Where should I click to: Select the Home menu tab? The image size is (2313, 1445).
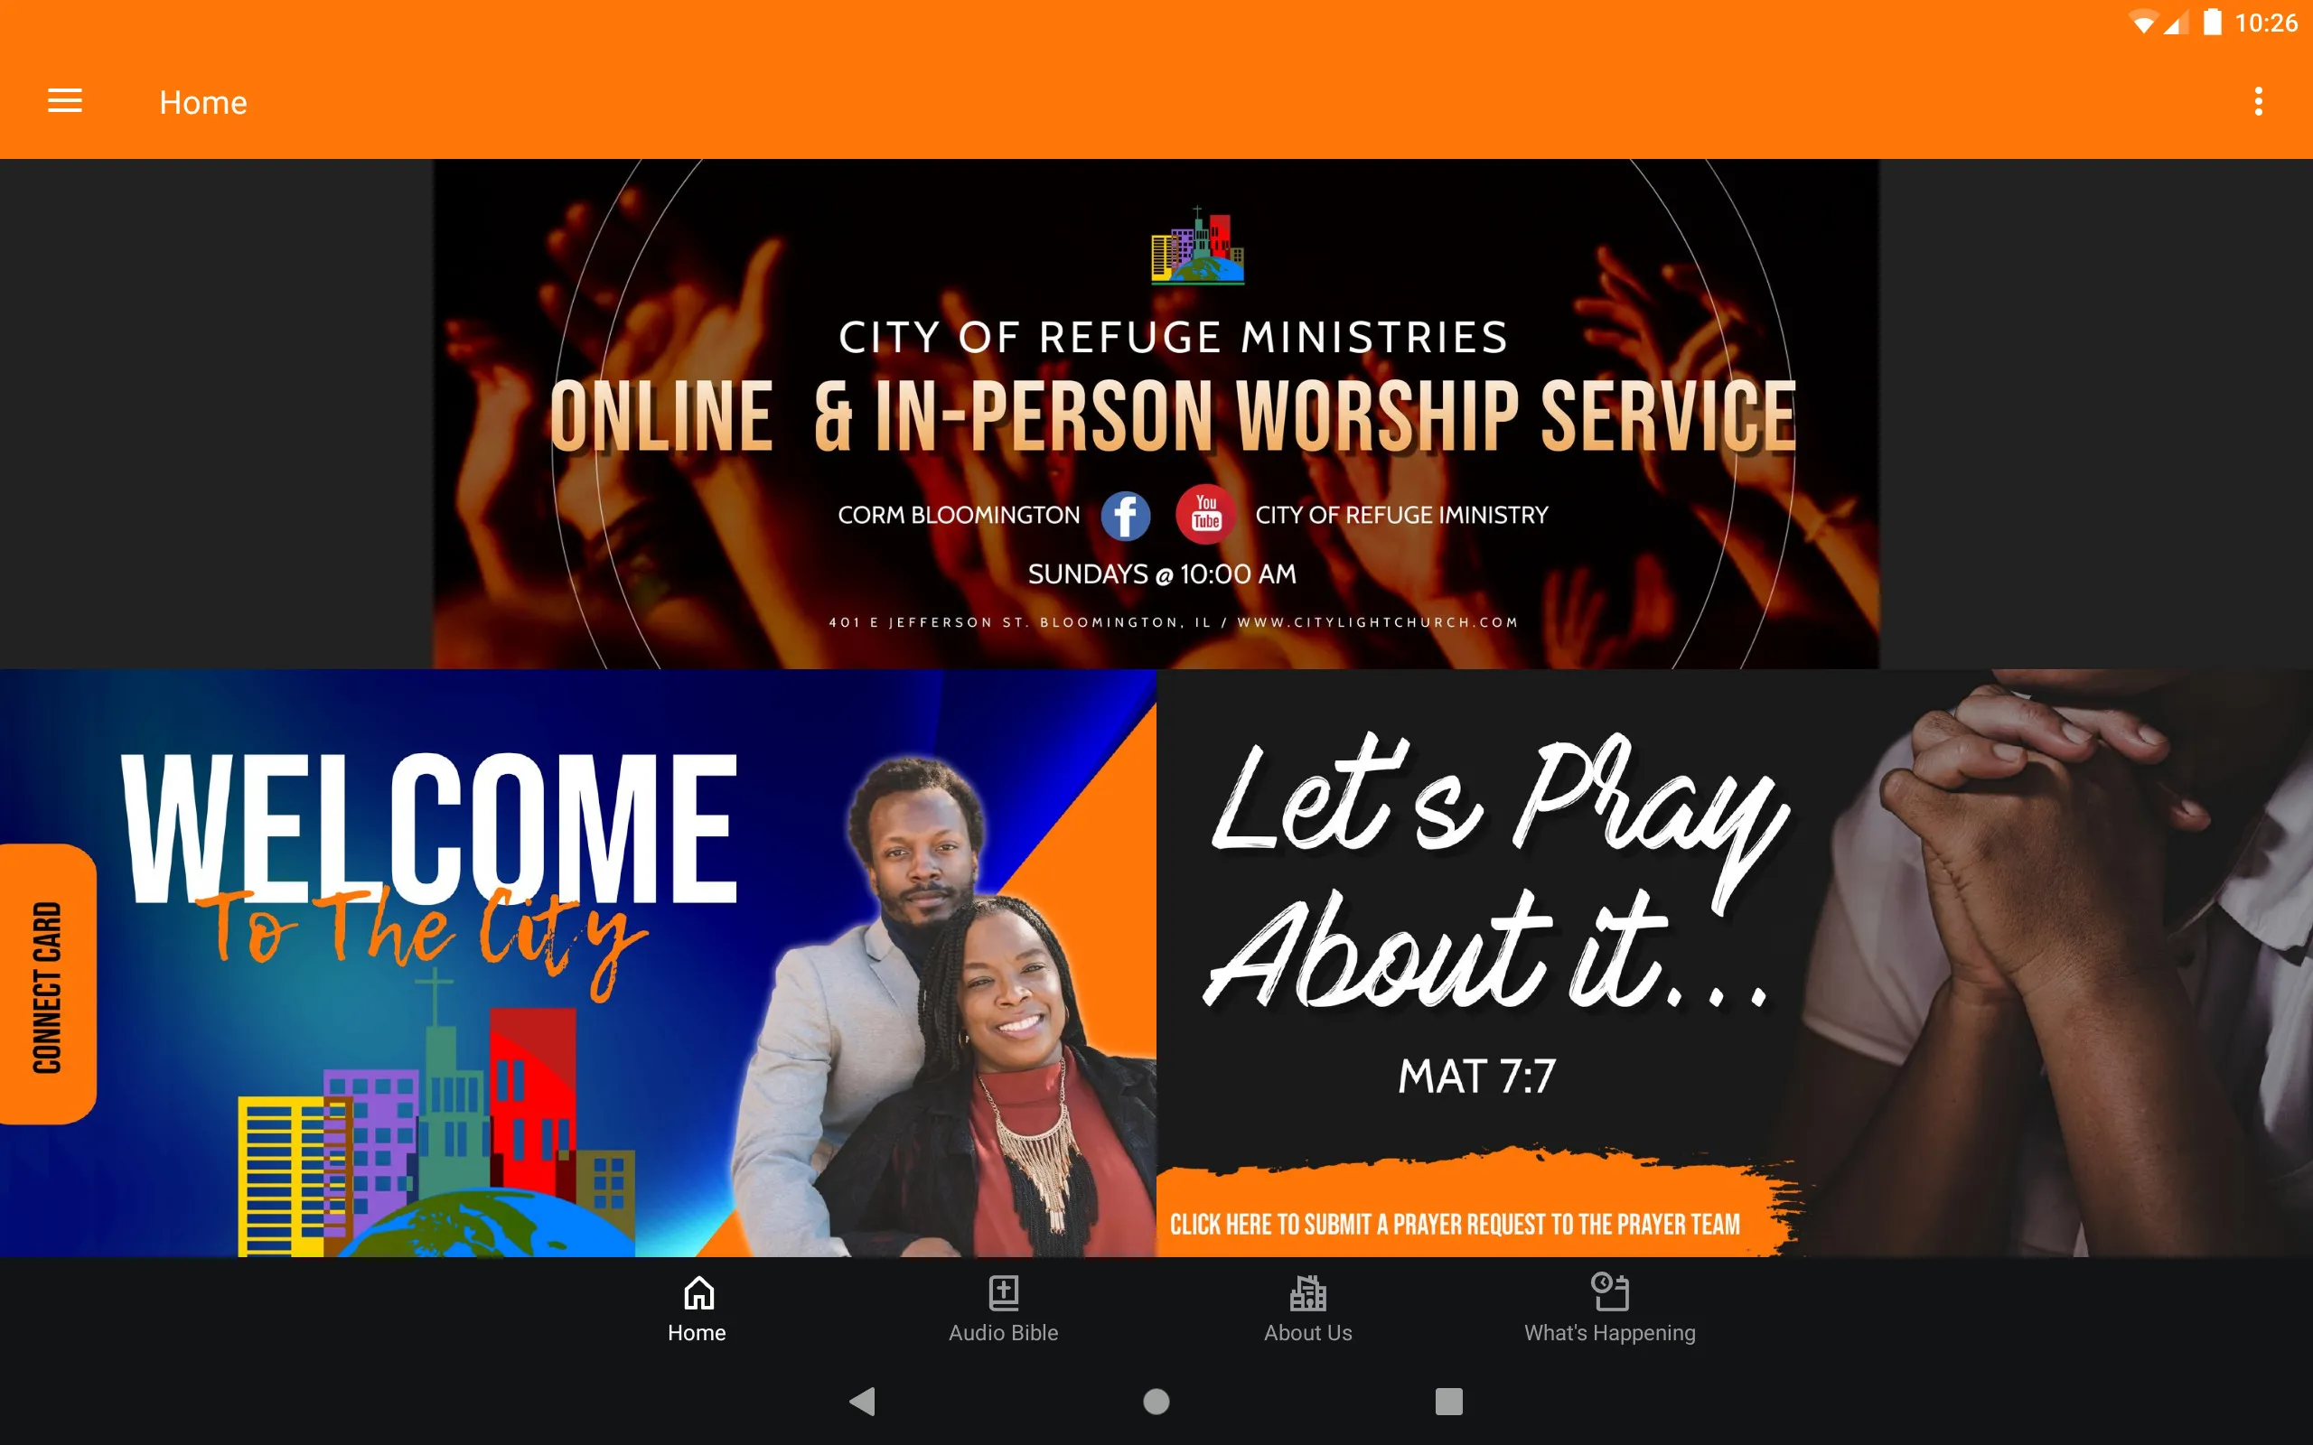coord(696,1307)
